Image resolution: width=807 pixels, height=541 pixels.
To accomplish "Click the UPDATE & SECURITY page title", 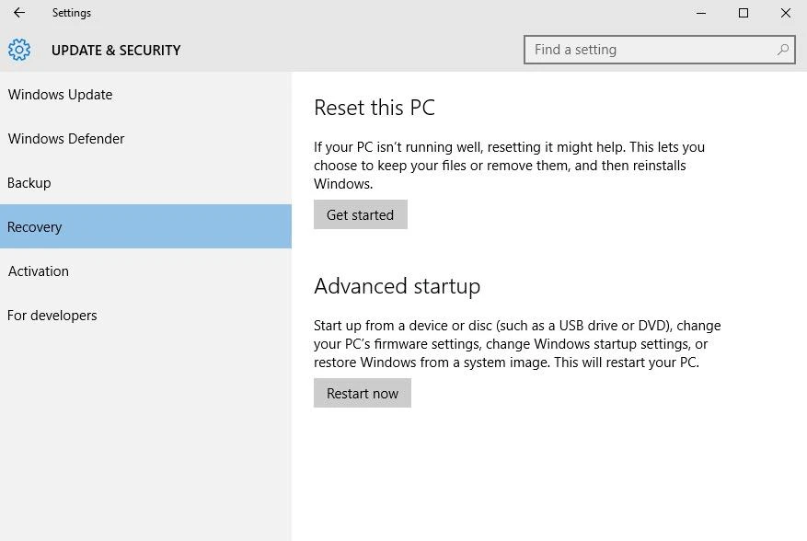I will pos(116,51).
